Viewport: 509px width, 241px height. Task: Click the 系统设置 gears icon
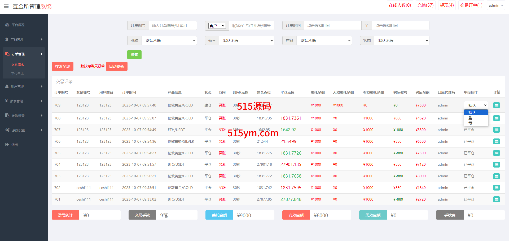point(7,130)
